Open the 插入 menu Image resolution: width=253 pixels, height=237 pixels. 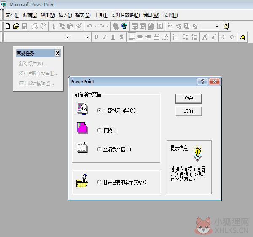65,15
